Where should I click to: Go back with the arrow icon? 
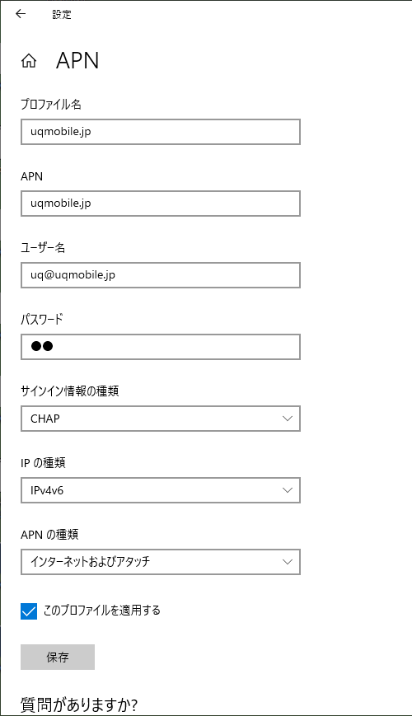21,14
